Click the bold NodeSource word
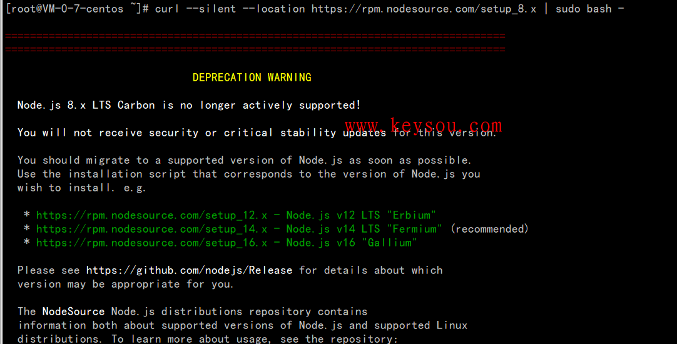 (73, 311)
